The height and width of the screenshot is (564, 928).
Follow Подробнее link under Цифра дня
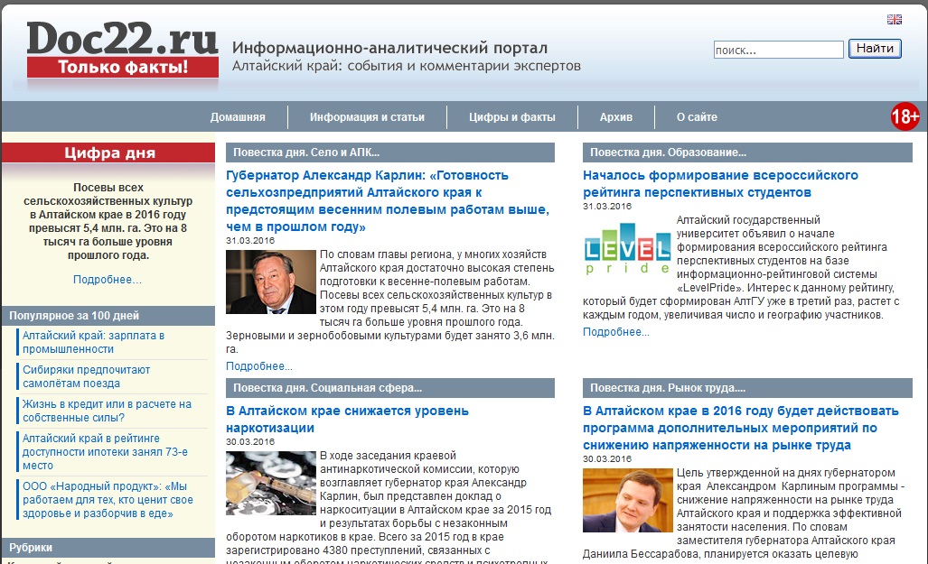(108, 280)
